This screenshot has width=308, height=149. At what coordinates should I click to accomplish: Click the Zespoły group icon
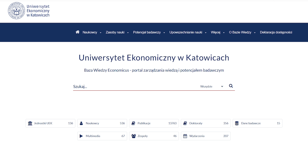[134, 136]
